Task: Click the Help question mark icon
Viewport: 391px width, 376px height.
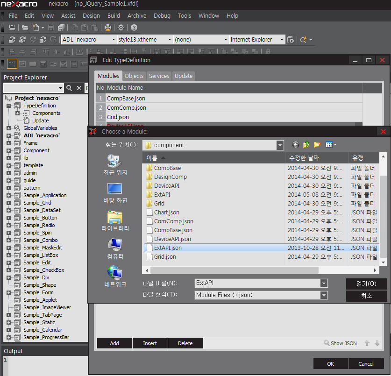Action: point(134,28)
